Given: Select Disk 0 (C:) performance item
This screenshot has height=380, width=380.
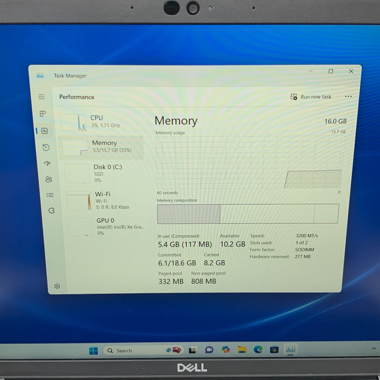Looking at the screenshot, I should 104,173.
